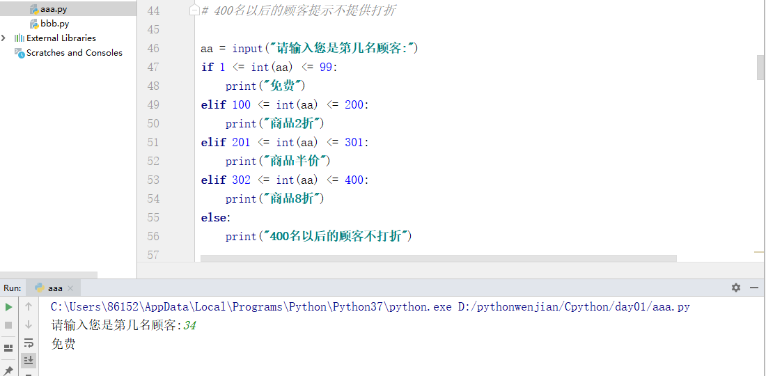Click the elif 302 <= int(aa) <= 400 line
Image resolution: width=766 pixels, height=376 pixels.
tap(285, 180)
